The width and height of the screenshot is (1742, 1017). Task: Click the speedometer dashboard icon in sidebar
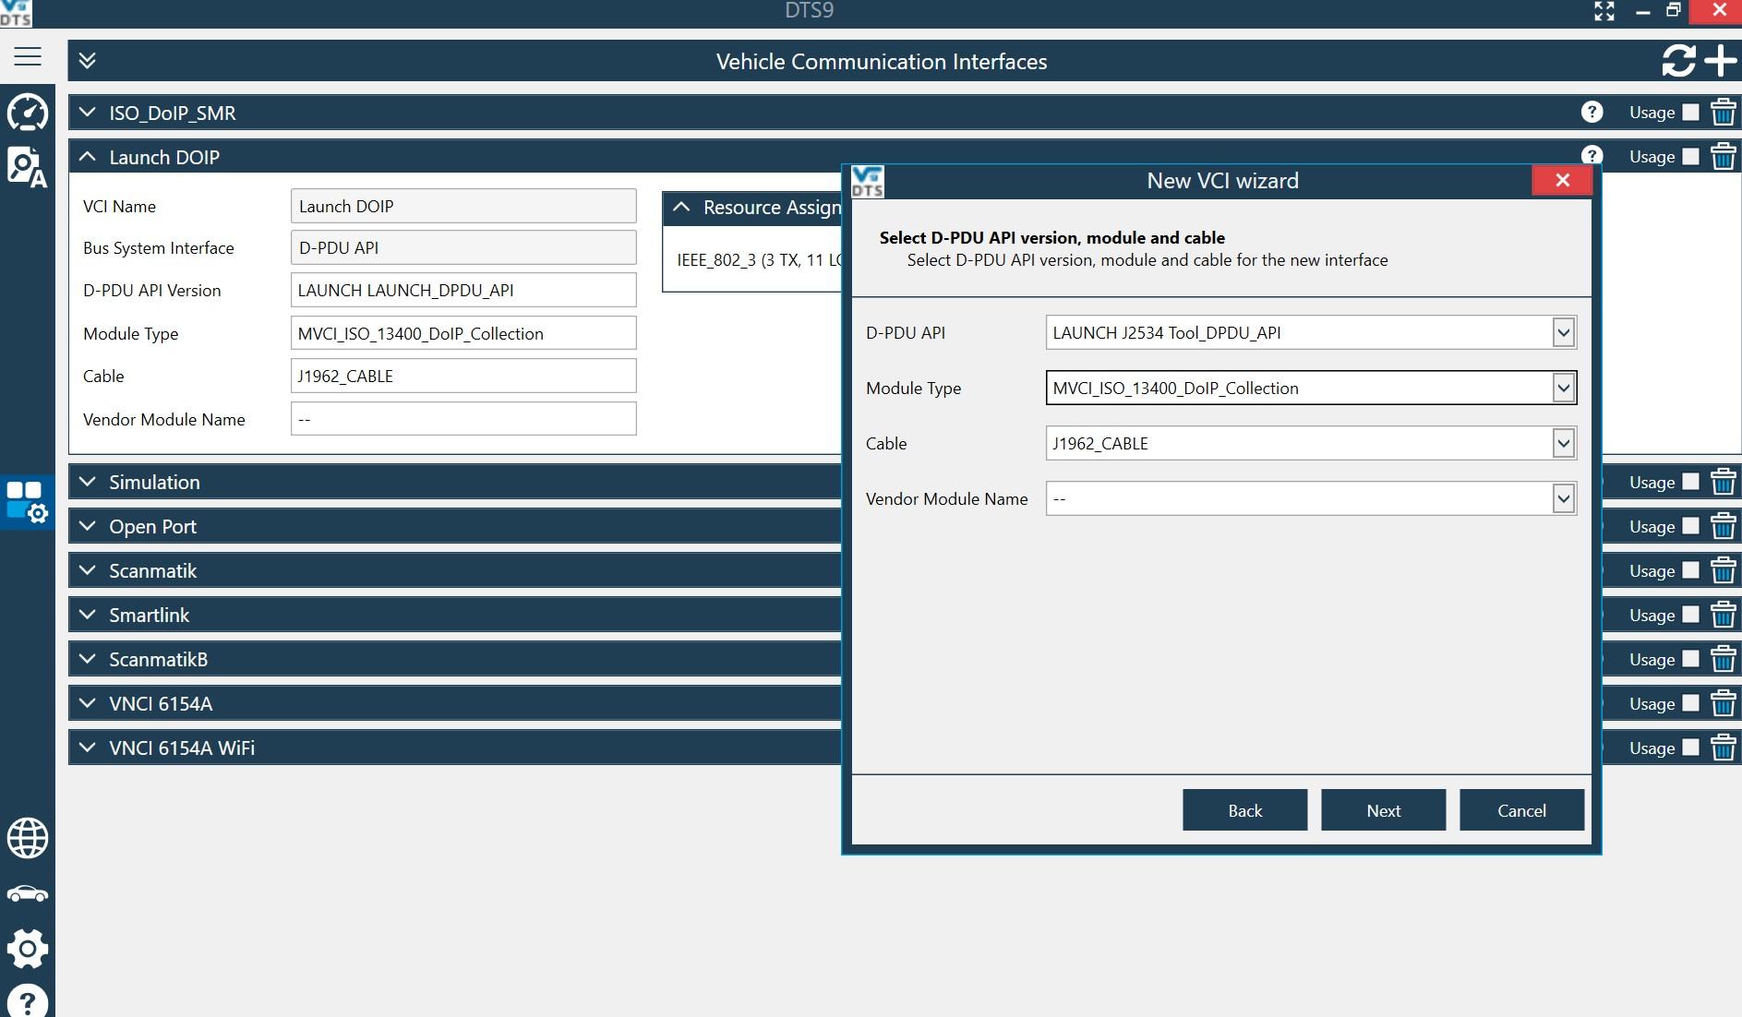tap(28, 113)
